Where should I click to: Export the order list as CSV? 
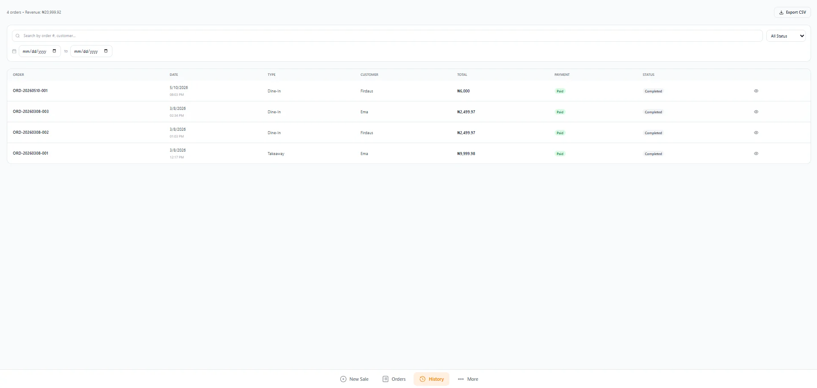[x=792, y=12]
